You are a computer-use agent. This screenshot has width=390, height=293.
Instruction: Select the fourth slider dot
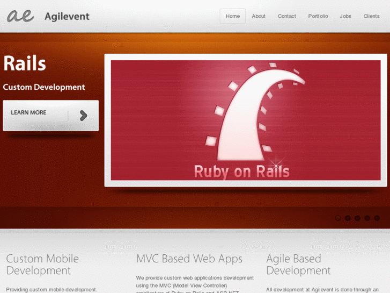367,218
